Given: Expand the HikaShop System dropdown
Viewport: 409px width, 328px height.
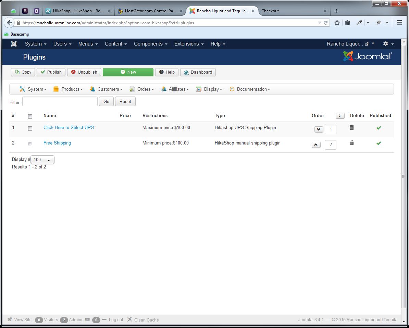Looking at the screenshot, I should pyautogui.click(x=33, y=89).
